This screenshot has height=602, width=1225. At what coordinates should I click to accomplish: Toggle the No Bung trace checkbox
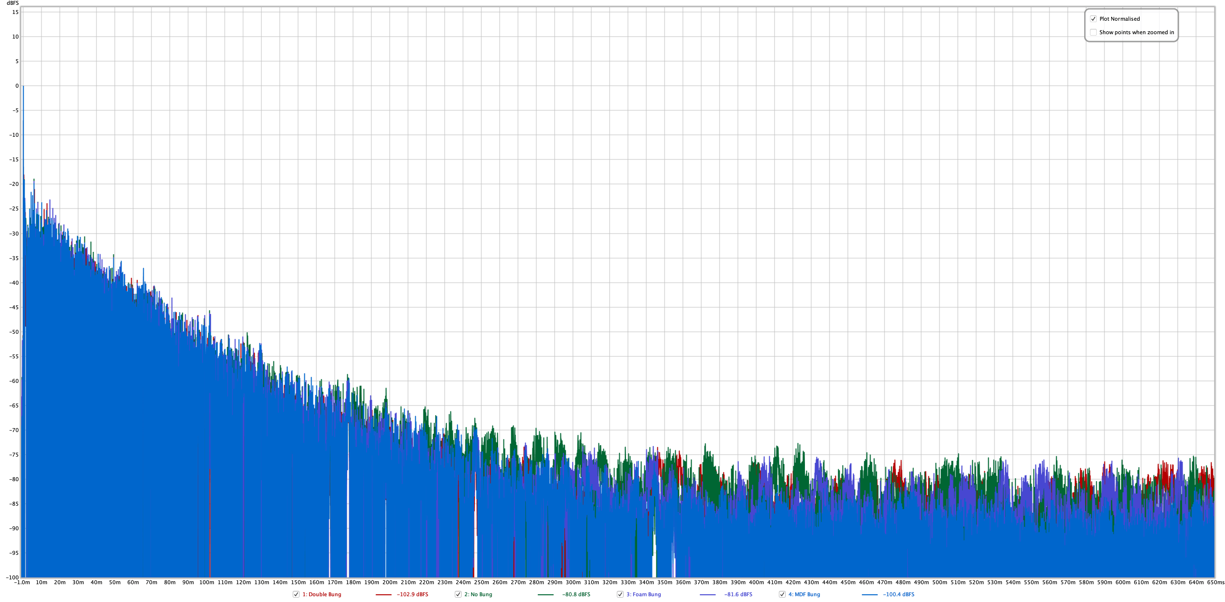pos(458,594)
